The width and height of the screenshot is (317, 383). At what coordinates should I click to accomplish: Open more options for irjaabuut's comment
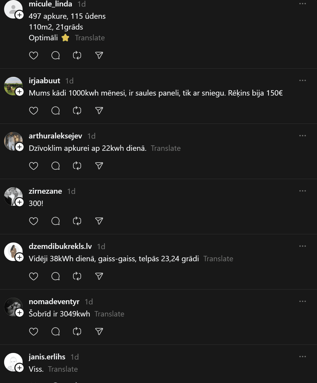click(302, 81)
